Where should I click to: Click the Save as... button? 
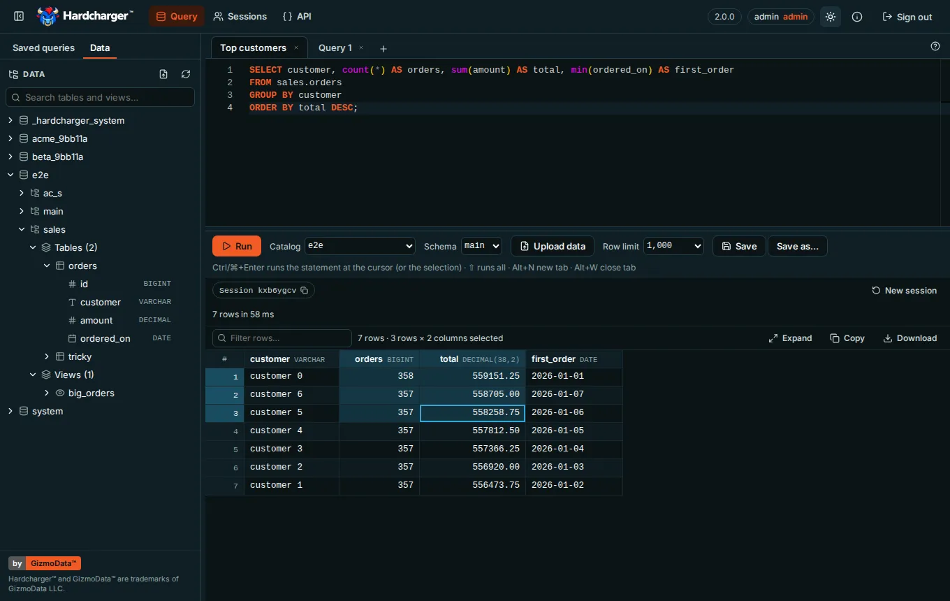[798, 246]
